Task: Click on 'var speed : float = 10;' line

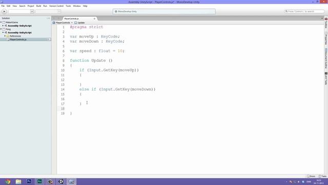Action: tap(97, 51)
